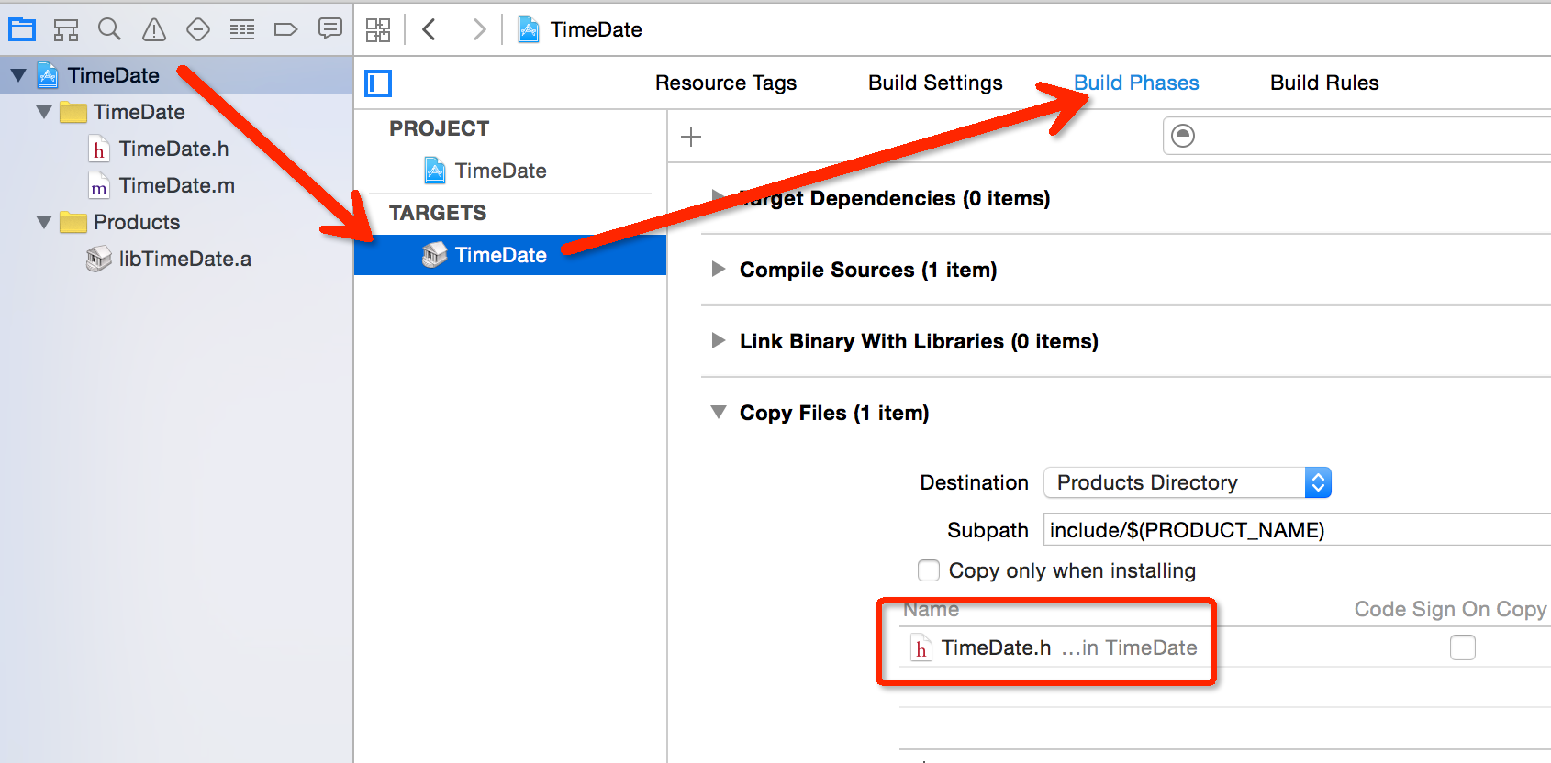Image resolution: width=1551 pixels, height=763 pixels.
Task: Expand Link Binary With Libraries phase
Action: pos(719,340)
